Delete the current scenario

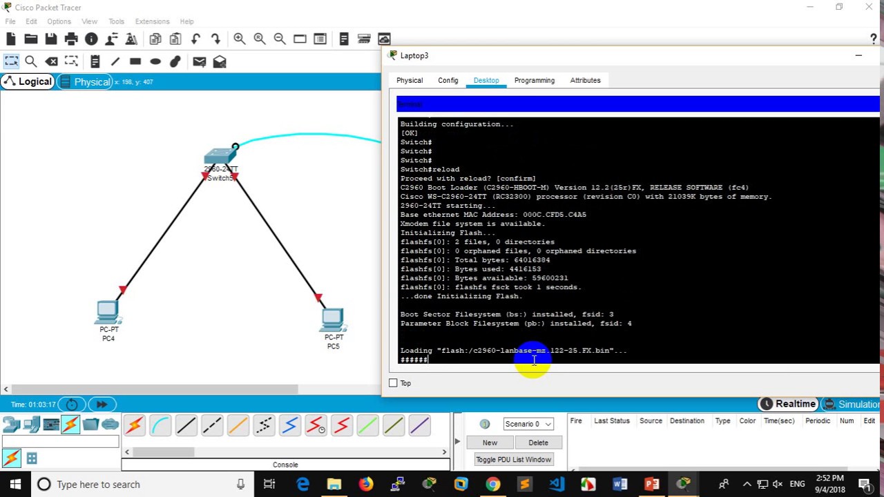pos(538,442)
